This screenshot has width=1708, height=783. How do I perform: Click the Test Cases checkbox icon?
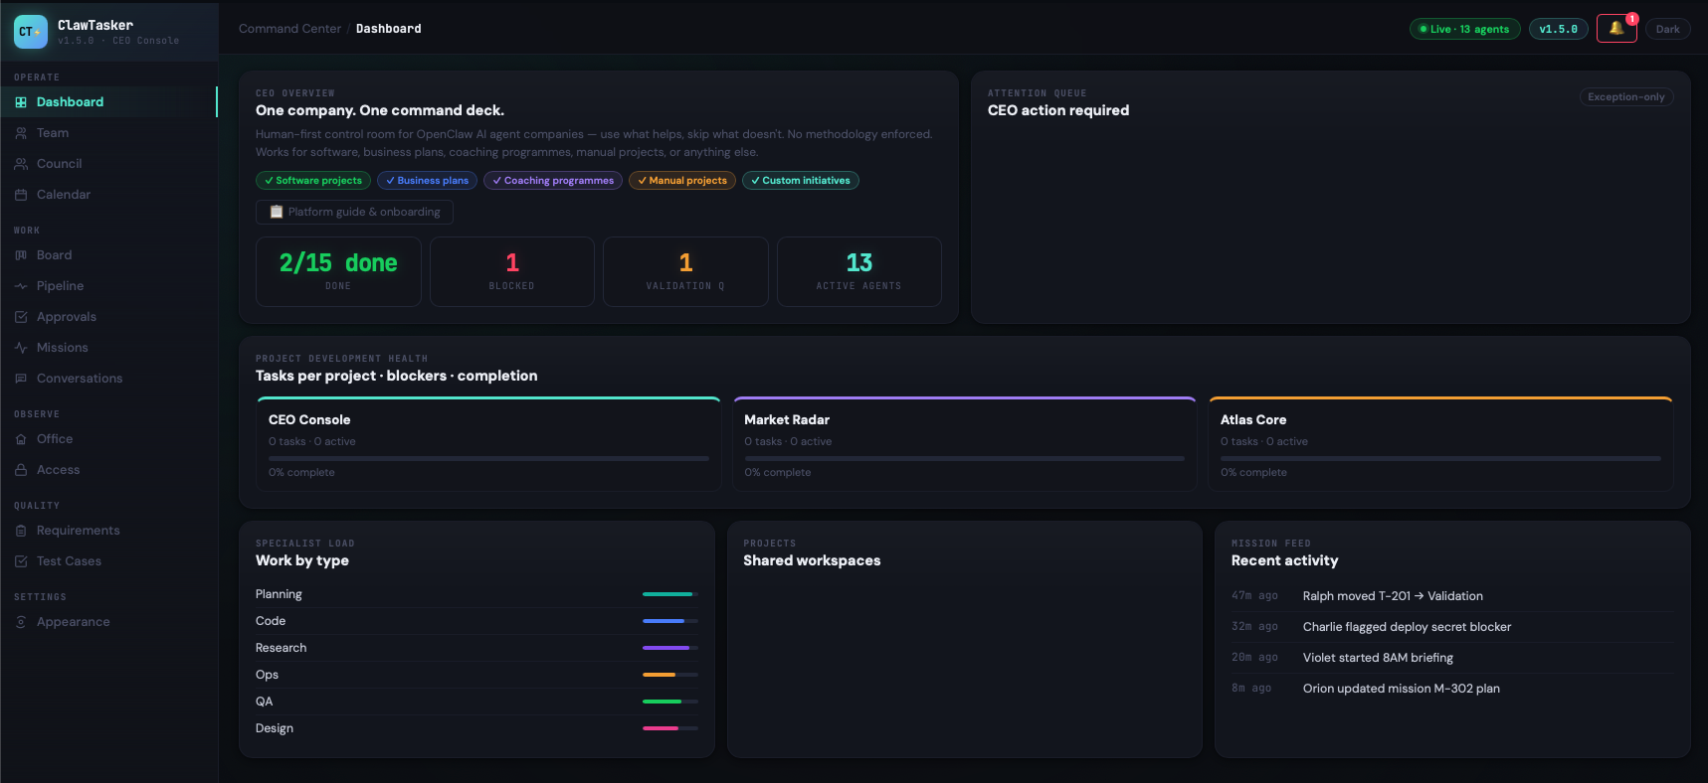pos(21,561)
